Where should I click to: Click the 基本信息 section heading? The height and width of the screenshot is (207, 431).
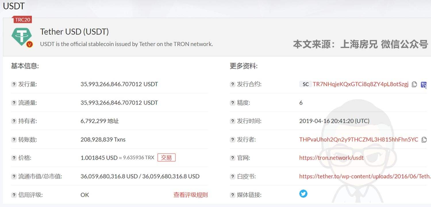25,66
